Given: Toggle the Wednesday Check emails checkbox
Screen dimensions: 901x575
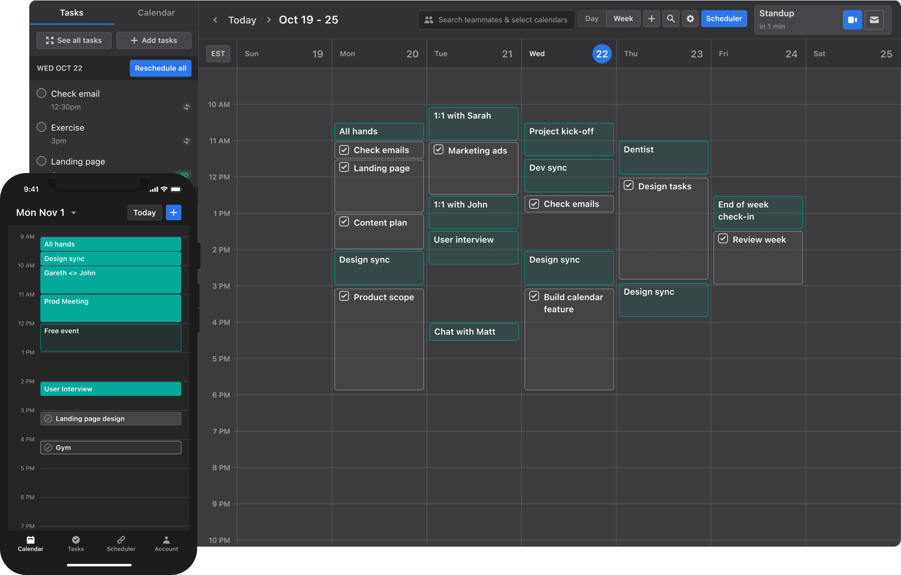Looking at the screenshot, I should point(534,204).
